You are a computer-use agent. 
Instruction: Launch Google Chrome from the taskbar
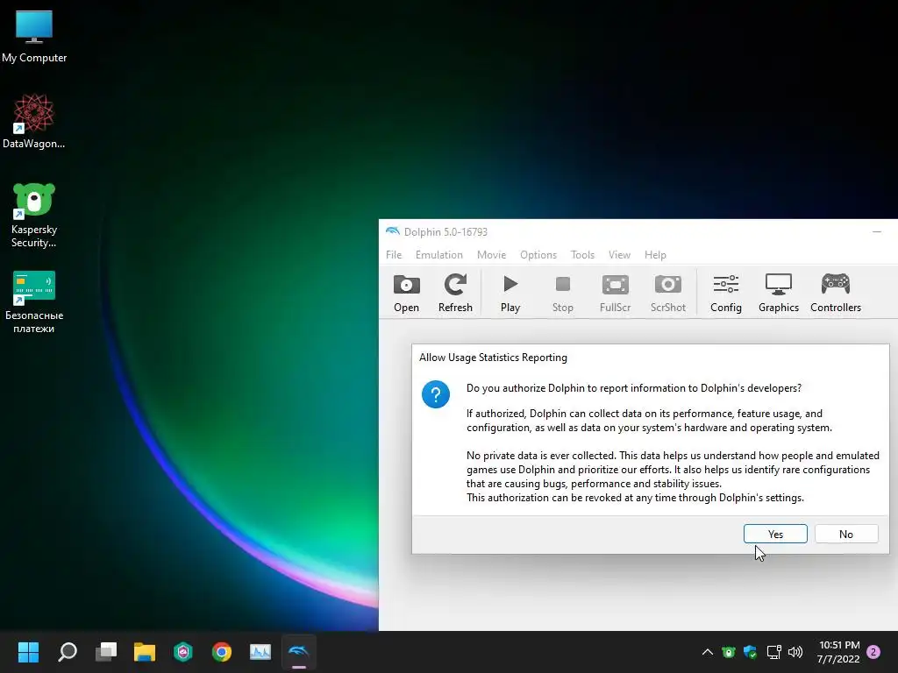(x=222, y=652)
